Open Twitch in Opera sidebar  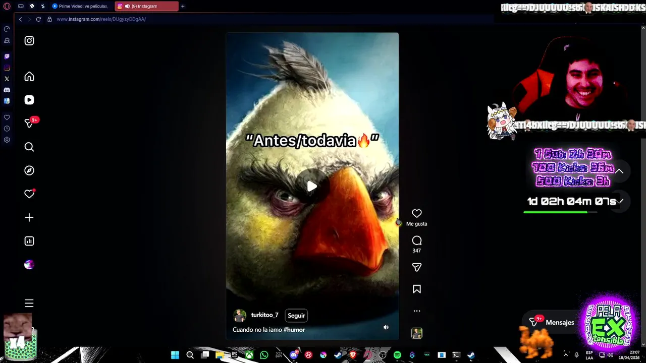[x=7, y=56]
